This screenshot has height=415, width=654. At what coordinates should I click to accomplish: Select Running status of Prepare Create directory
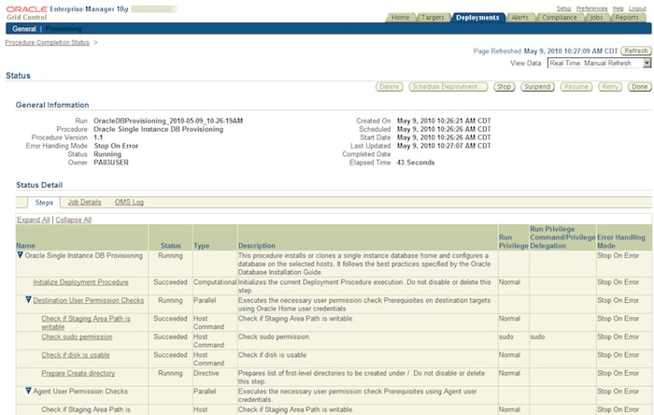click(x=170, y=373)
